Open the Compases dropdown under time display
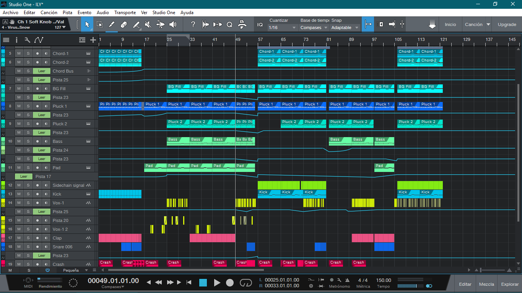The width and height of the screenshot is (522, 293). pos(113,287)
